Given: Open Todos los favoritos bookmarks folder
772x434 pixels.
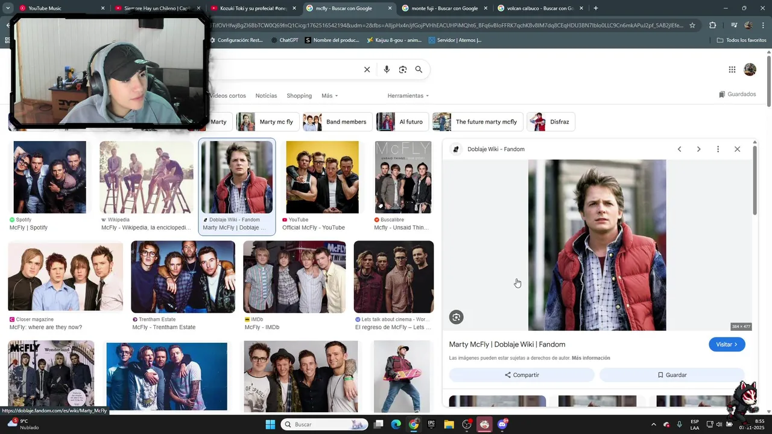Looking at the screenshot, I should tap(741, 40).
